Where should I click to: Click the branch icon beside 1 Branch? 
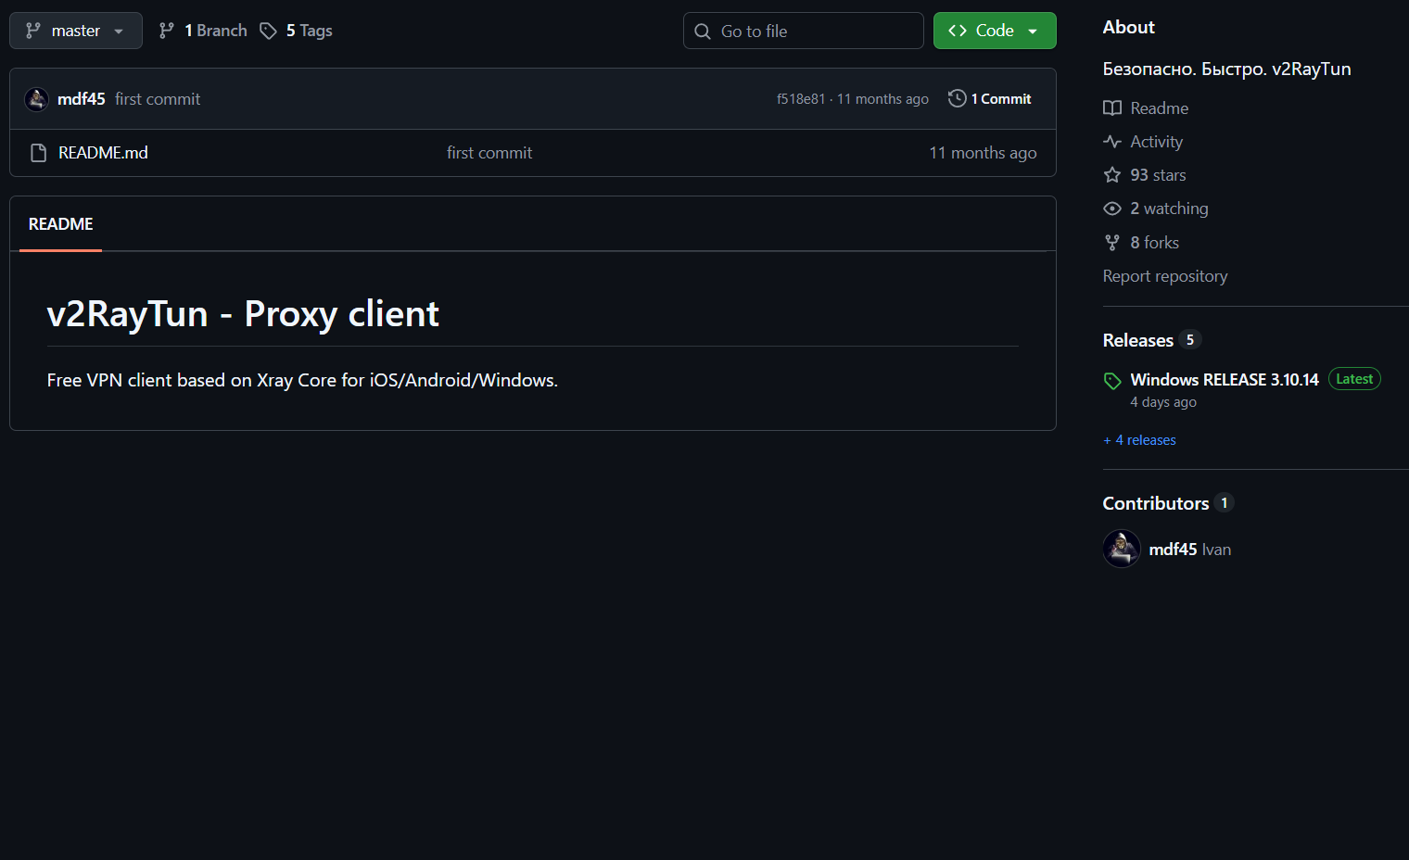point(167,31)
